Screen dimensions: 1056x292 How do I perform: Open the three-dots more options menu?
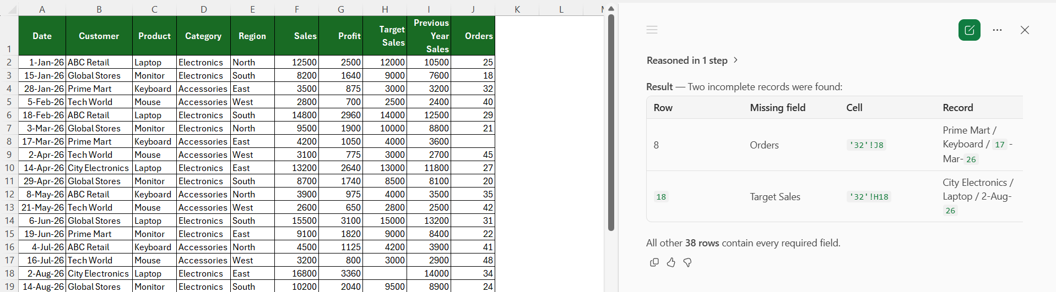pyautogui.click(x=997, y=30)
